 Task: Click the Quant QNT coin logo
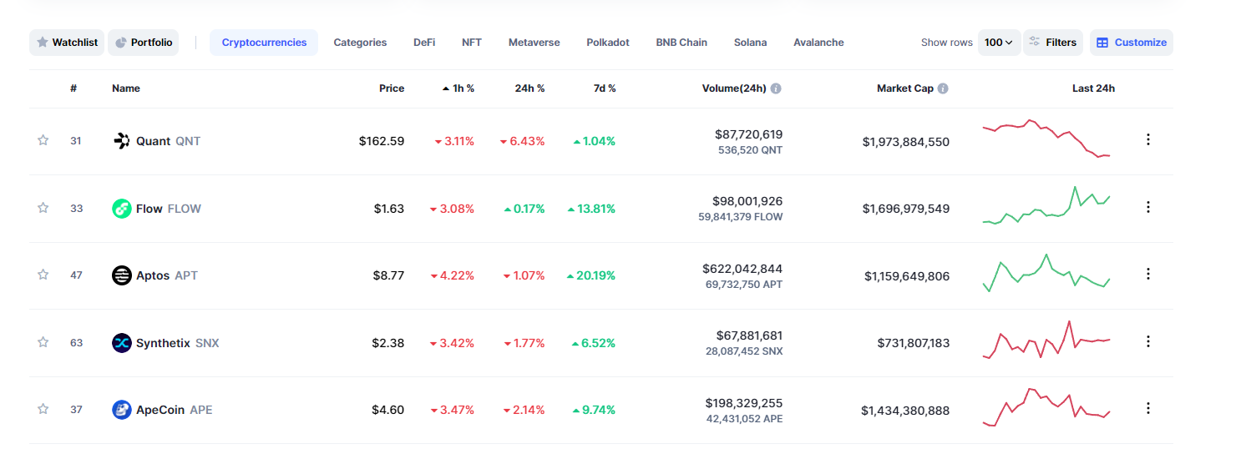pyautogui.click(x=122, y=141)
